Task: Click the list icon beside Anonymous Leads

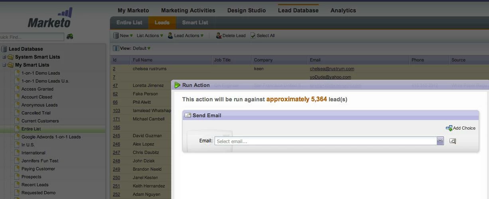Action: [17, 105]
